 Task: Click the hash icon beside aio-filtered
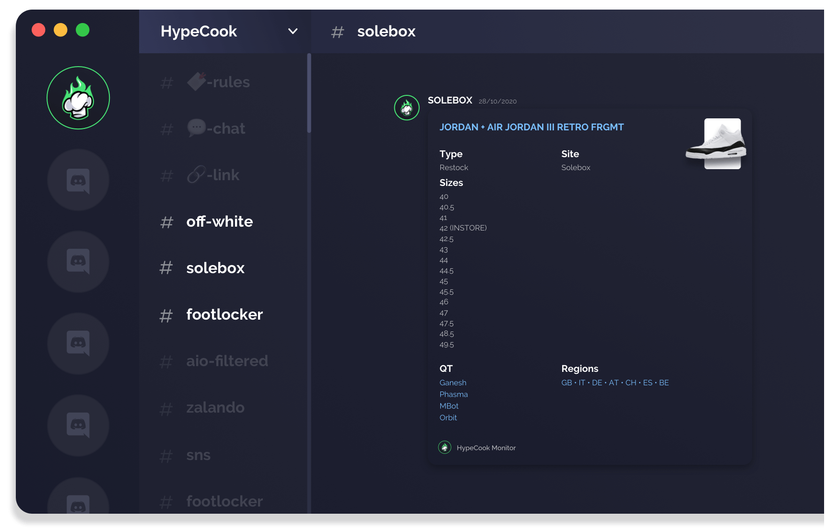click(x=166, y=361)
